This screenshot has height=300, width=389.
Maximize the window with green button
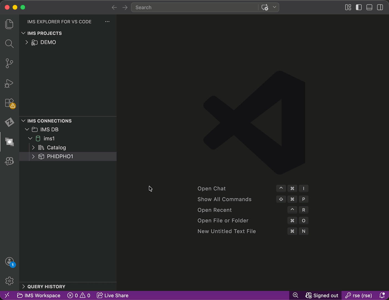coord(23,7)
